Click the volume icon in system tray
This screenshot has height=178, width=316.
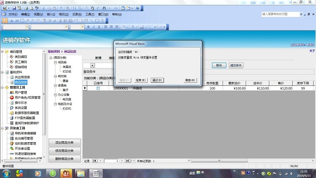coord(291,173)
